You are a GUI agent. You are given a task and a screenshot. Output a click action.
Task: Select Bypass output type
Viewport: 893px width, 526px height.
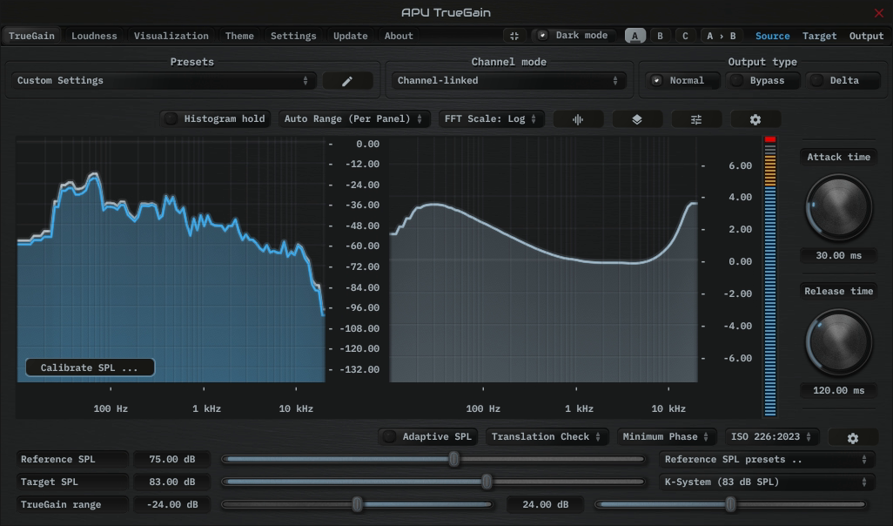click(762, 80)
